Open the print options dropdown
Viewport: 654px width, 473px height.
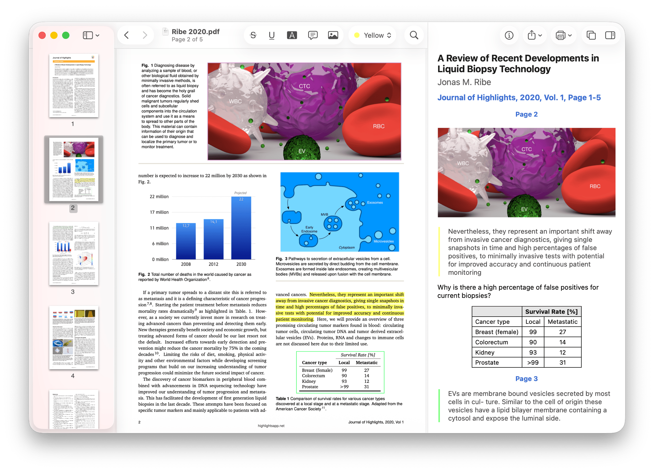pyautogui.click(x=564, y=35)
